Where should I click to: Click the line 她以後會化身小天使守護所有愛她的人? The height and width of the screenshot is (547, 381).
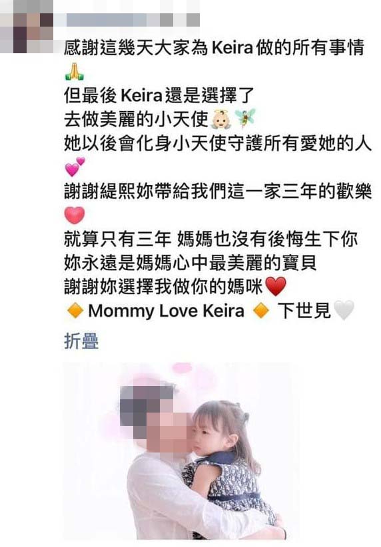[x=218, y=143]
